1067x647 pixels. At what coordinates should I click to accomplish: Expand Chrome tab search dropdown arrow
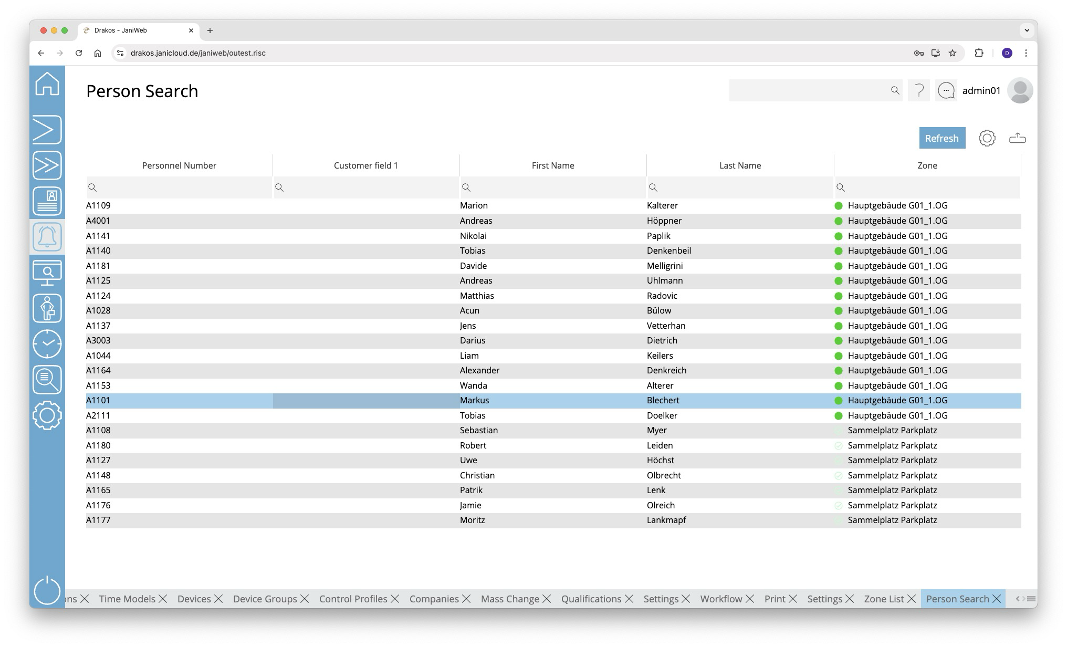click(1027, 30)
